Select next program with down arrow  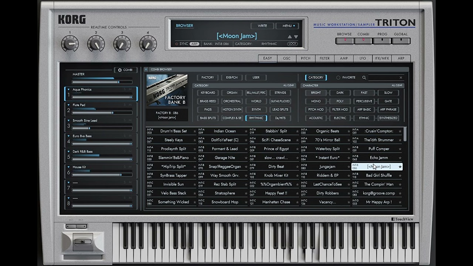point(296,37)
